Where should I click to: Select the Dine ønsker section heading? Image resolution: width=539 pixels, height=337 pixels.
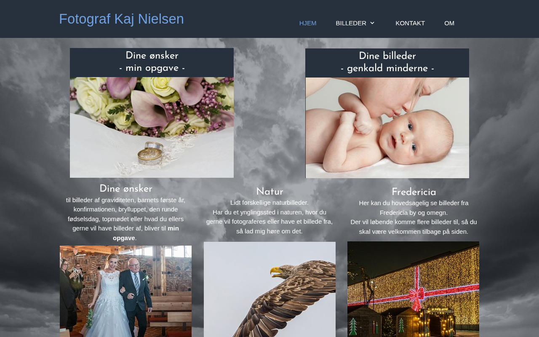tap(126, 189)
